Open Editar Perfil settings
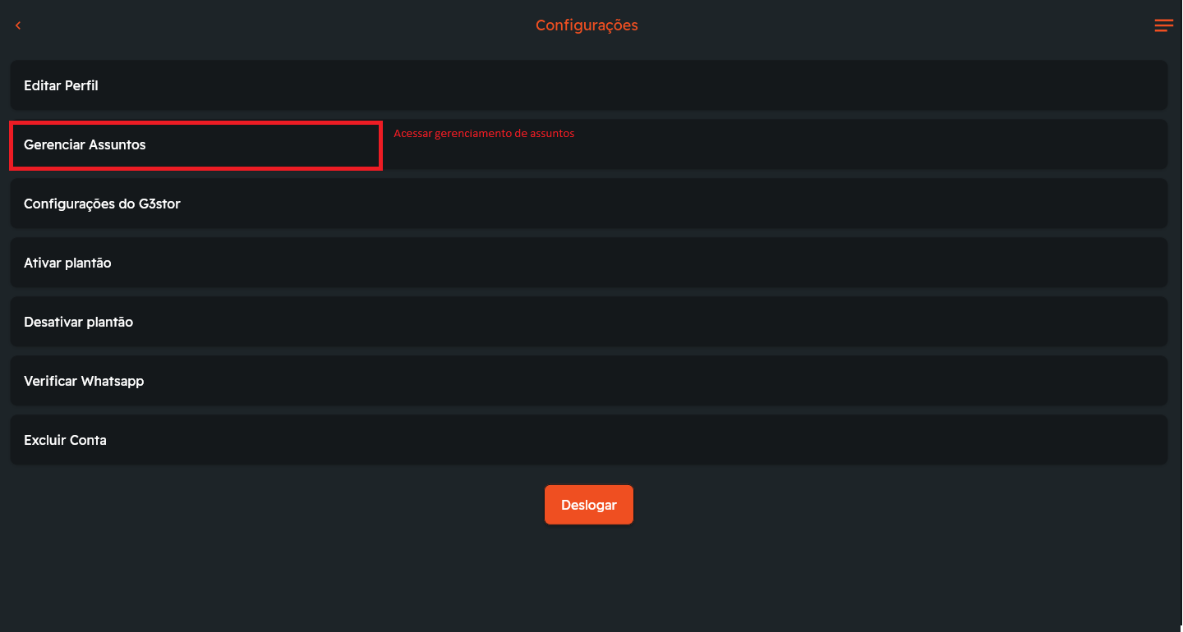 tap(588, 85)
